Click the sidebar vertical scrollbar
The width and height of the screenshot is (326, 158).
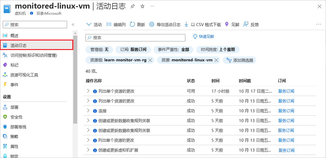pos(75,79)
